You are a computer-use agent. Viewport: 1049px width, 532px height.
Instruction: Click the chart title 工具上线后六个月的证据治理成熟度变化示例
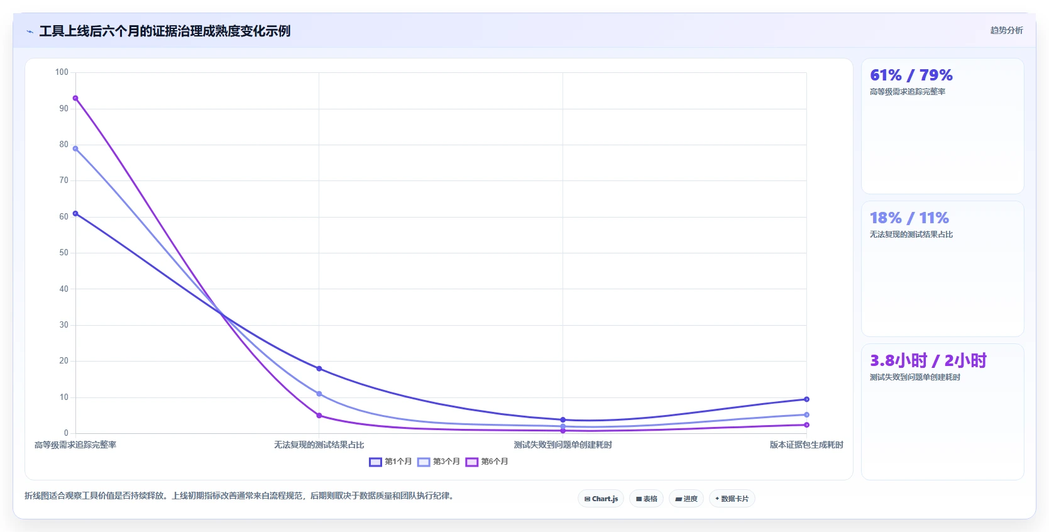(x=165, y=31)
